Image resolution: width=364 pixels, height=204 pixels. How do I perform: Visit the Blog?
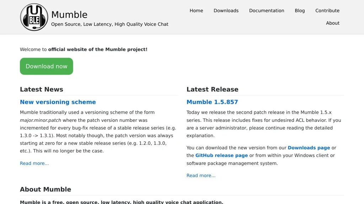point(300,11)
